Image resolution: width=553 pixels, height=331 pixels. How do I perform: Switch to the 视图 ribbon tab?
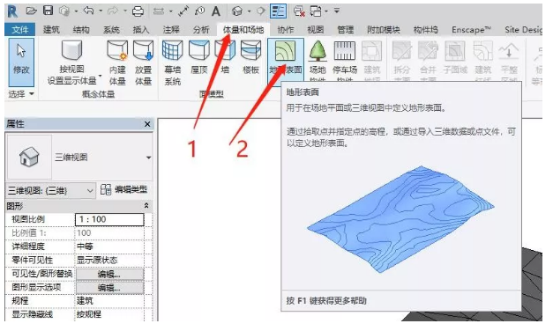click(316, 30)
